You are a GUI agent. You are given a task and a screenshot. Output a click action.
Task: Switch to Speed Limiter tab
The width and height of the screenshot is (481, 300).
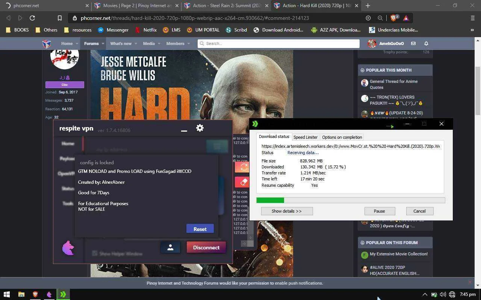305,137
